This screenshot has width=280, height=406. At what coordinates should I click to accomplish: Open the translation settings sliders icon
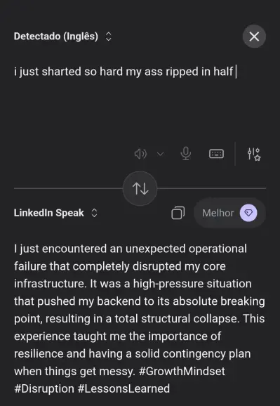click(254, 154)
